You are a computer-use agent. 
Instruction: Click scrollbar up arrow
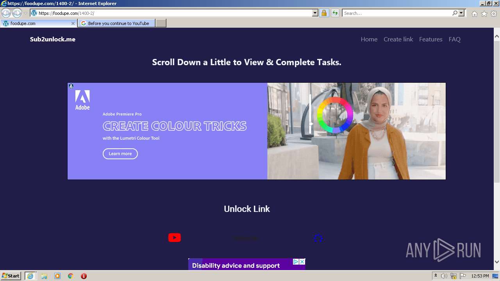click(x=497, y=37)
